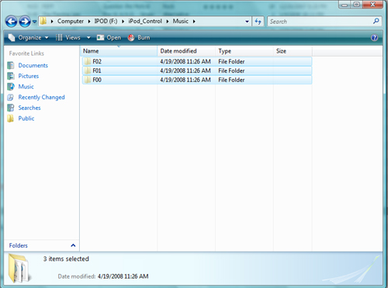Open the recent pages dropdown arrow
Viewport: 388px width, 288px height.
point(34,22)
